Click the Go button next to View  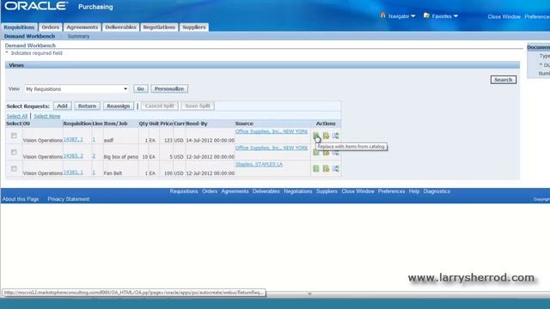(x=141, y=89)
